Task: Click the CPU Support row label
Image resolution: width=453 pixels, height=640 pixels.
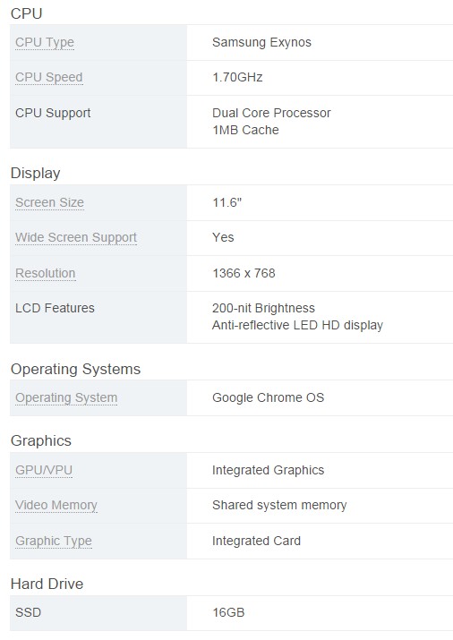Action: (53, 113)
